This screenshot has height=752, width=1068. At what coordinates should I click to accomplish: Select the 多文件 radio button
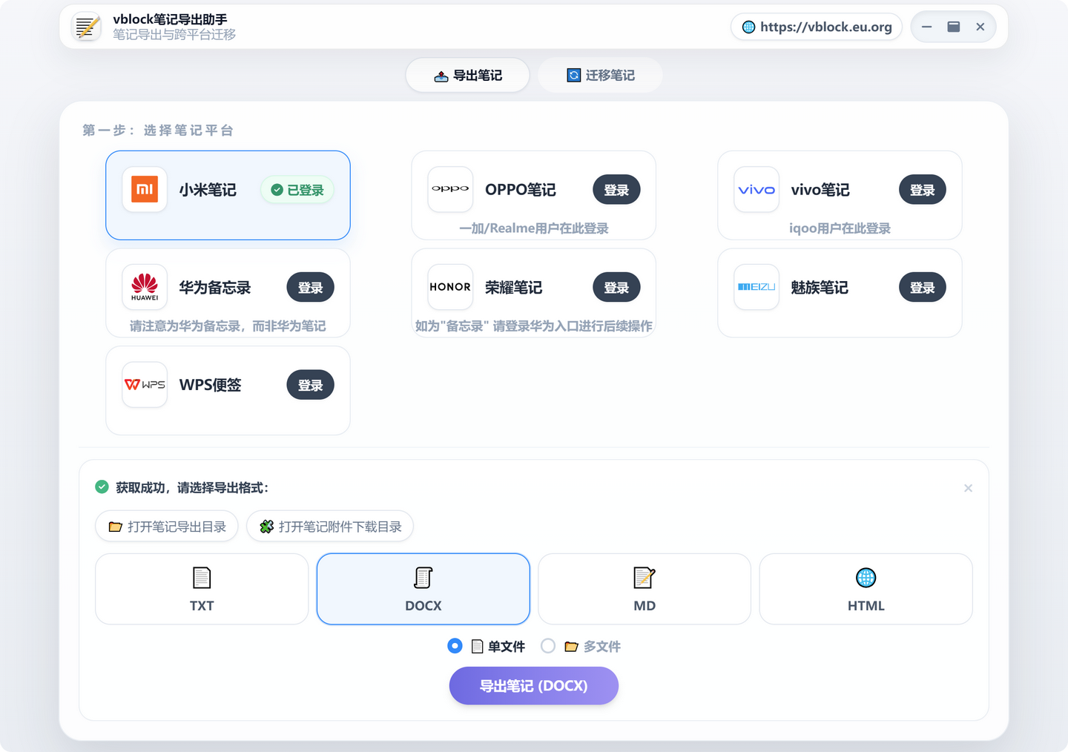point(548,646)
